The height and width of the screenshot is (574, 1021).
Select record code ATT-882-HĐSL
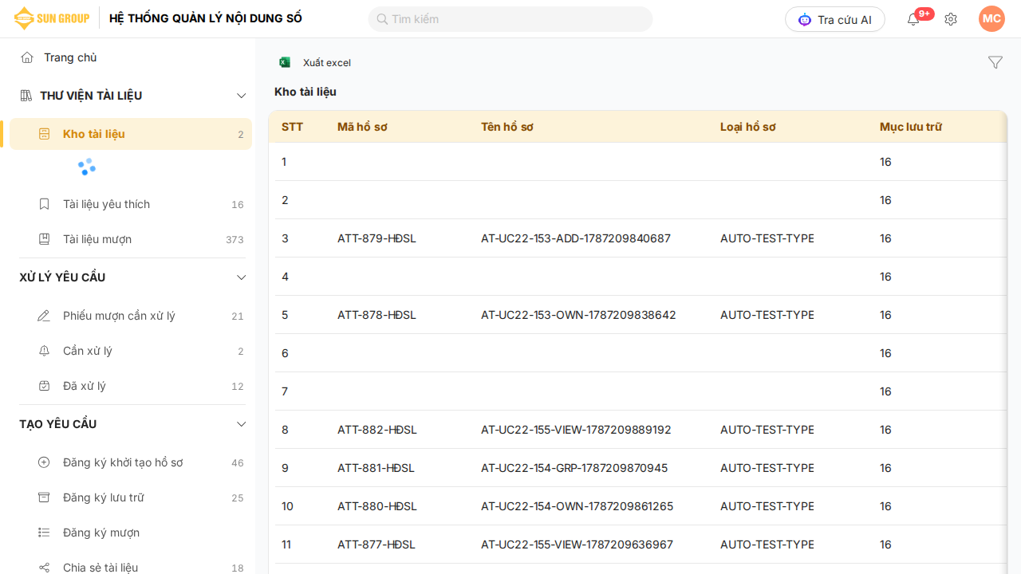point(377,430)
